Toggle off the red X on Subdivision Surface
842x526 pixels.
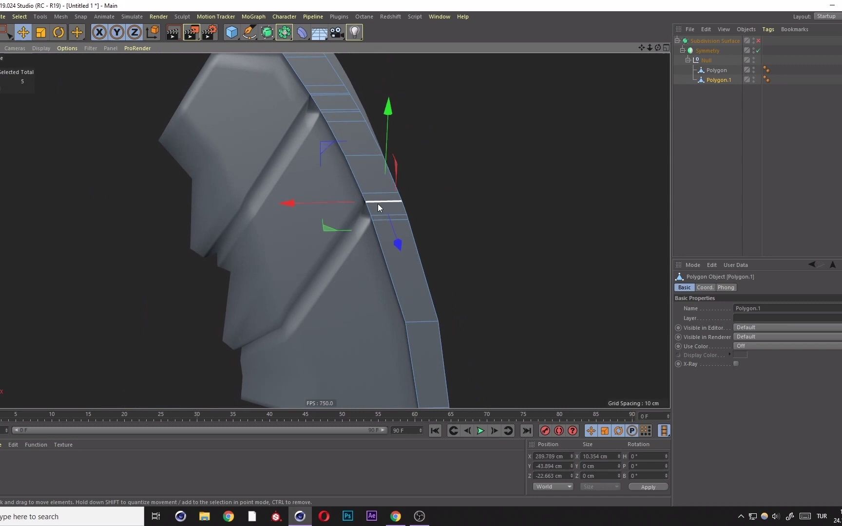click(x=759, y=40)
